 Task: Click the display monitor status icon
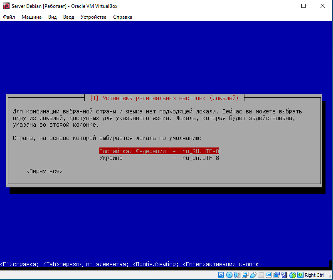point(269,275)
